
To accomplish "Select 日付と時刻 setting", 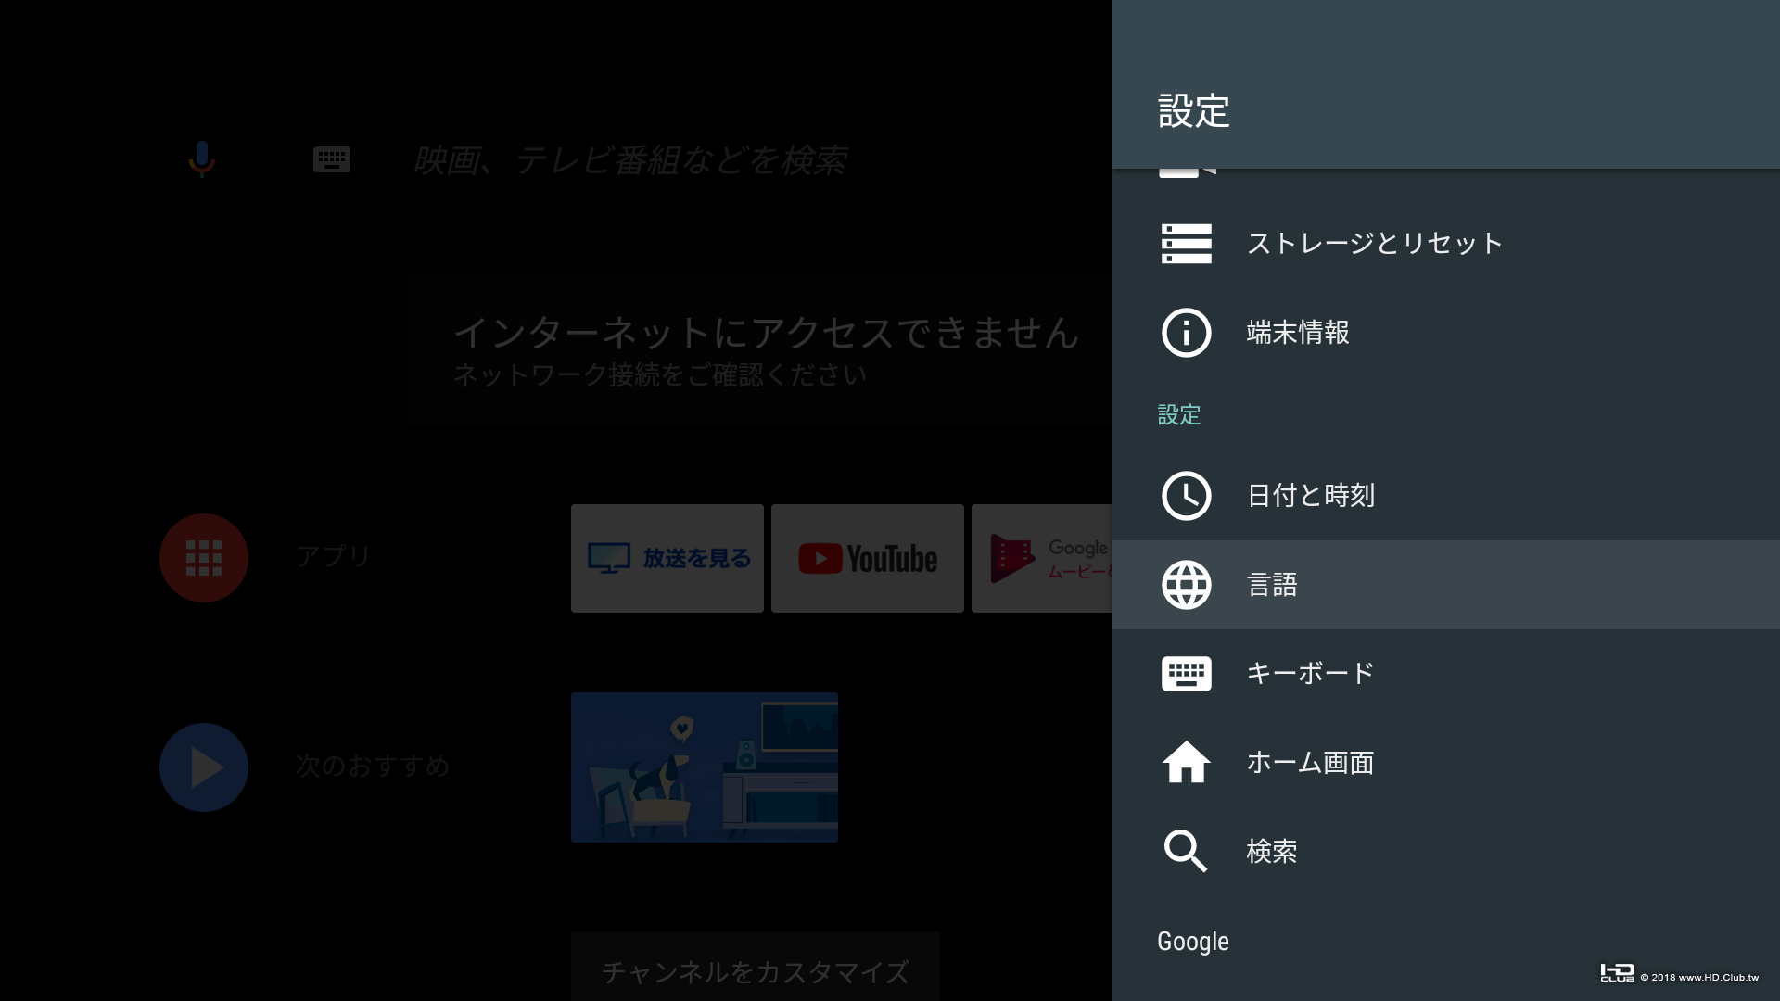I will coord(1446,496).
